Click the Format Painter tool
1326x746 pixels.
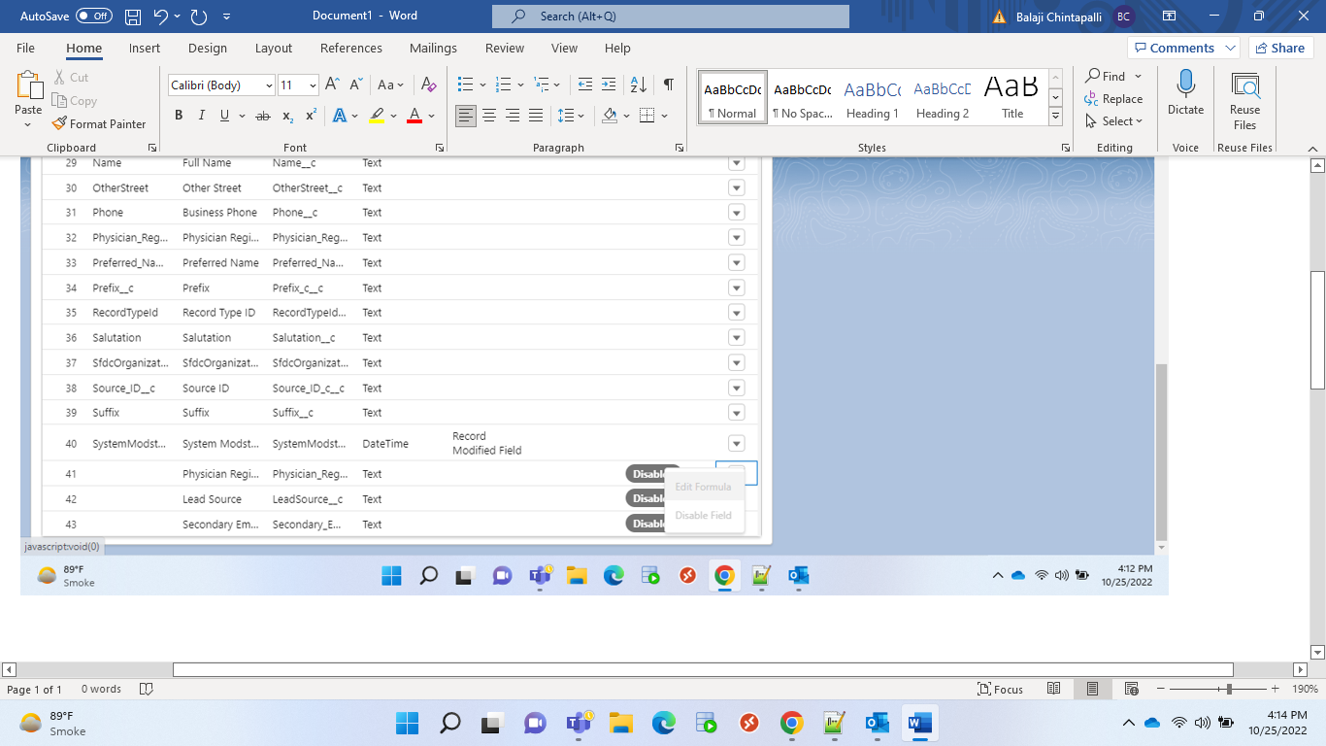click(99, 123)
